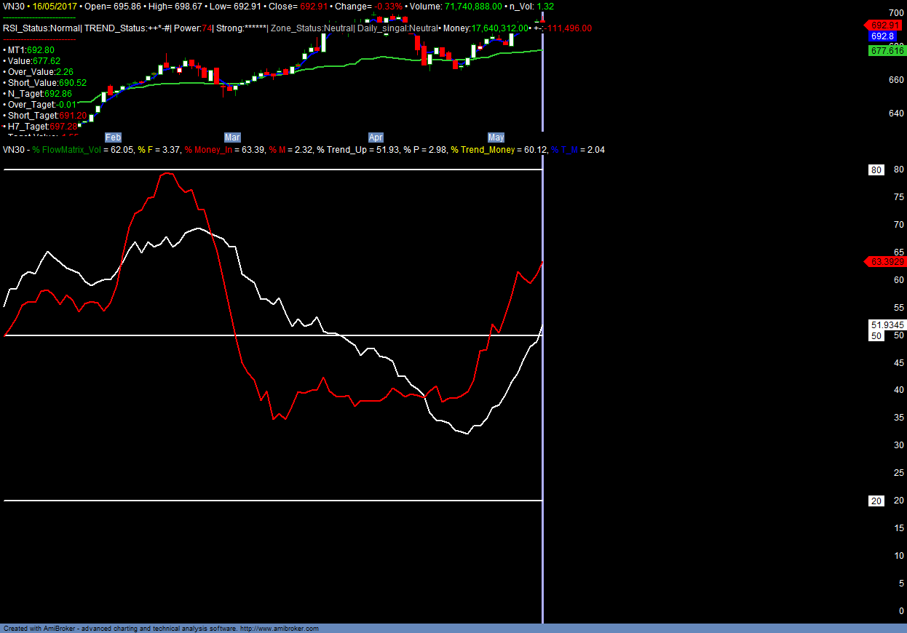Click the boxed 50 level label
Screen dimensions: 907x633
[876, 336]
